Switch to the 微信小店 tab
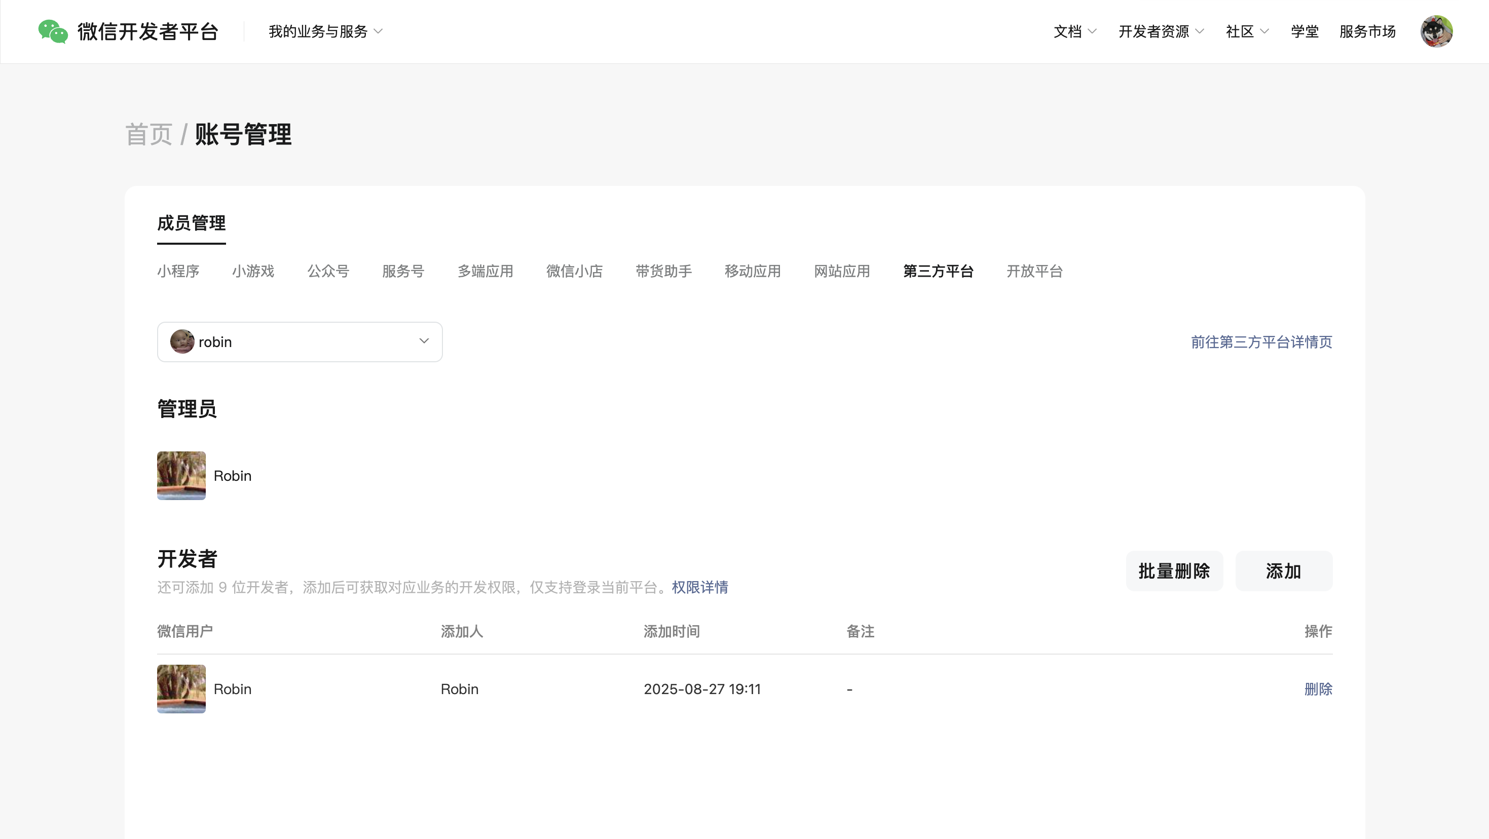The image size is (1489, 839). click(575, 271)
